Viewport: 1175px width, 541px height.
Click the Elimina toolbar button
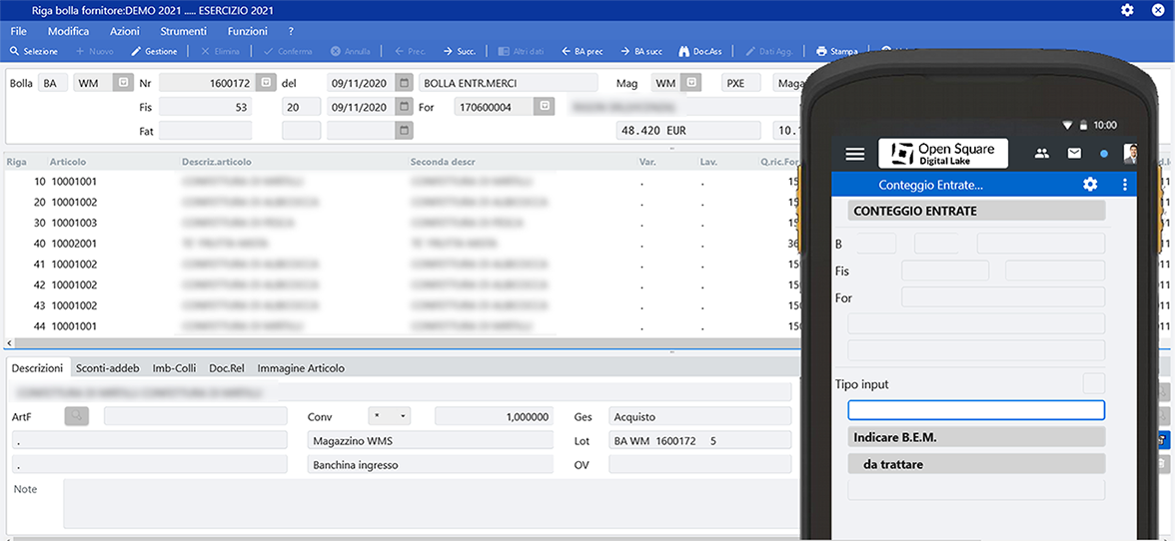coord(220,52)
